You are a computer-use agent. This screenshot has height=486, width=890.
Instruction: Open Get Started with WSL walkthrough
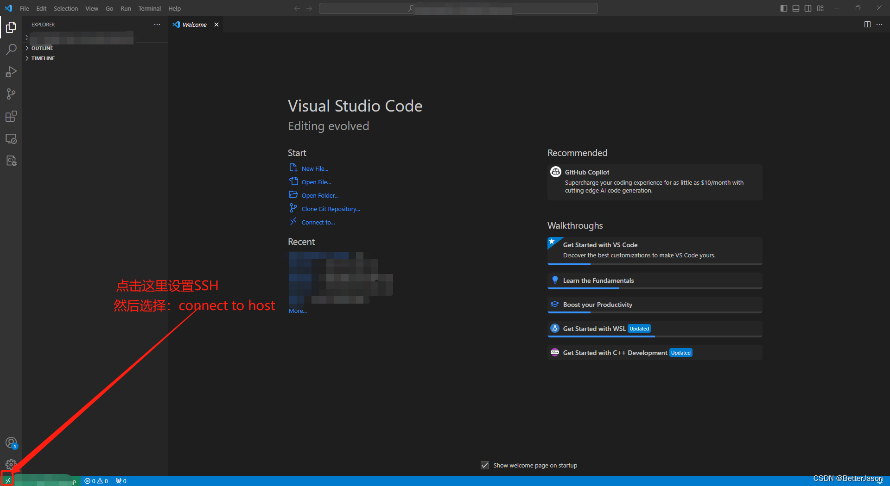coord(655,329)
